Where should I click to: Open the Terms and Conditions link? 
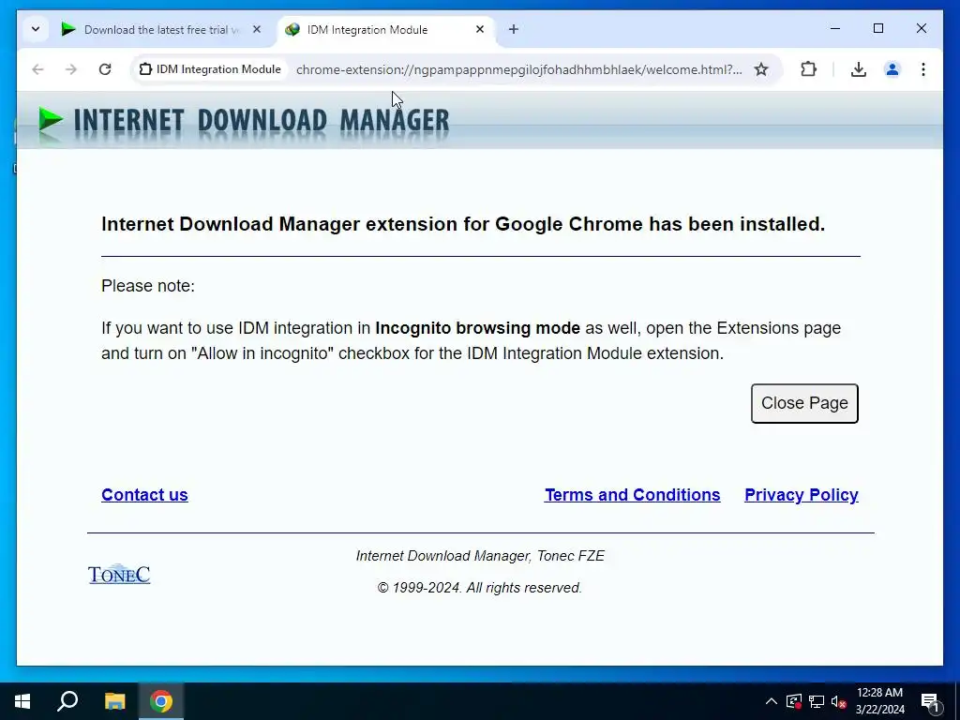point(633,495)
